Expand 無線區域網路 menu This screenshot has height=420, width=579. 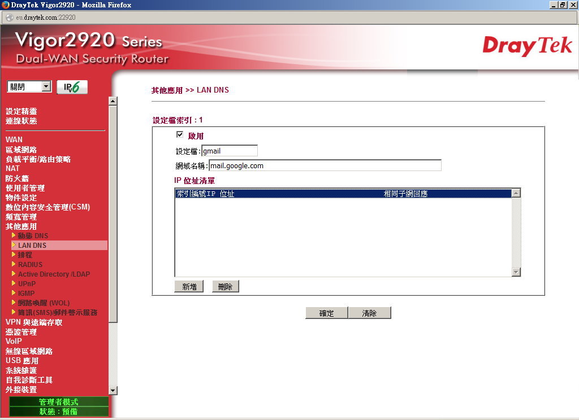point(29,351)
